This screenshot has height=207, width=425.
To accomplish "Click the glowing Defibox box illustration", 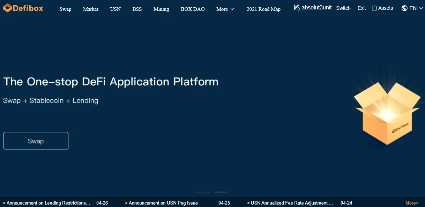I will (387, 113).
